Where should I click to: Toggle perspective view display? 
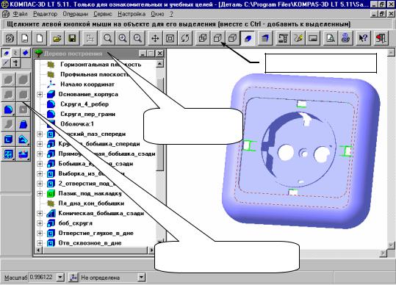(265, 38)
